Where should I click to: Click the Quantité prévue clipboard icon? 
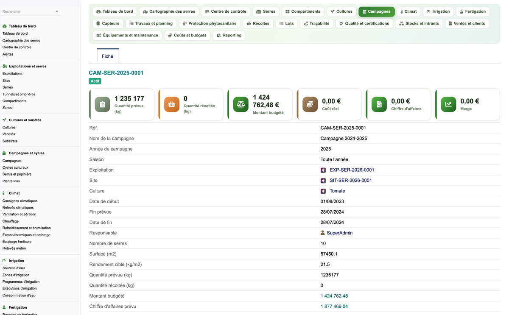click(102, 104)
